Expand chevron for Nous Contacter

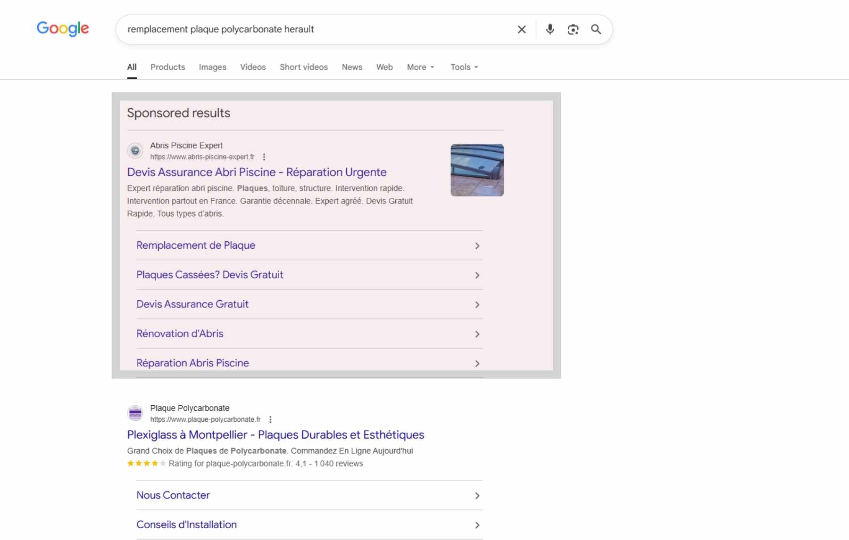click(477, 496)
